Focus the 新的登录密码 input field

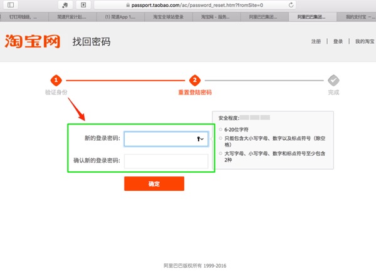[166, 139]
